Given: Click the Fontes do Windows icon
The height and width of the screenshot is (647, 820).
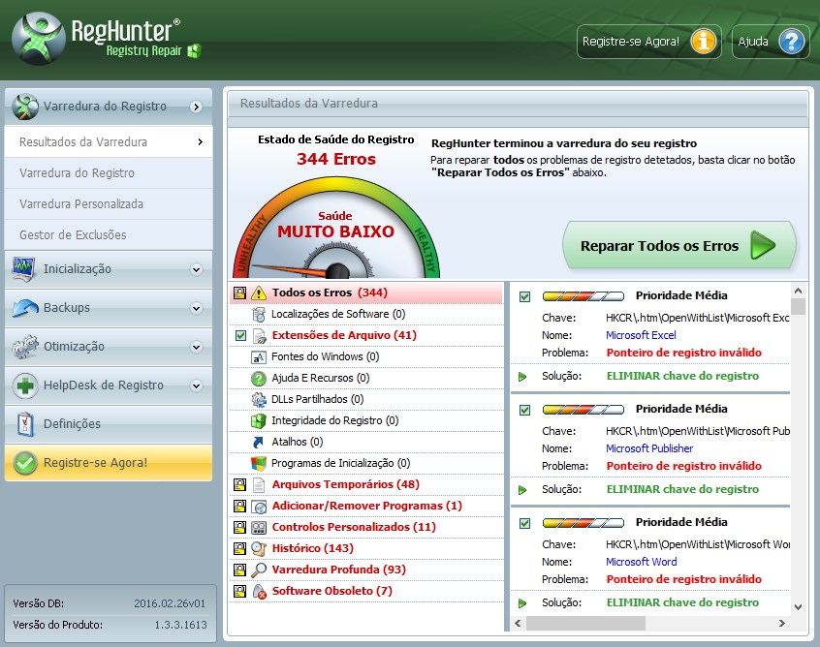Looking at the screenshot, I should [x=259, y=357].
